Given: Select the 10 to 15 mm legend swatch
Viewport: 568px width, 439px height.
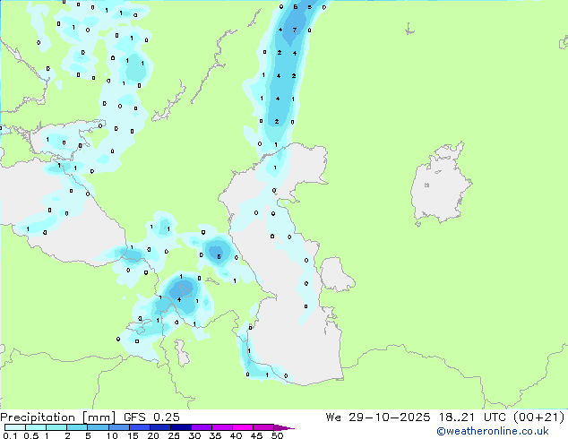Looking at the screenshot, I should [x=118, y=427].
